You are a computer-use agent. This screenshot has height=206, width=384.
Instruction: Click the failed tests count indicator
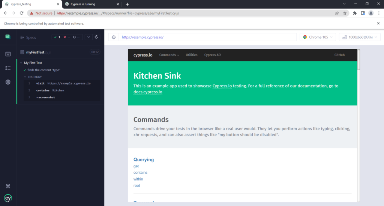click(x=67, y=37)
